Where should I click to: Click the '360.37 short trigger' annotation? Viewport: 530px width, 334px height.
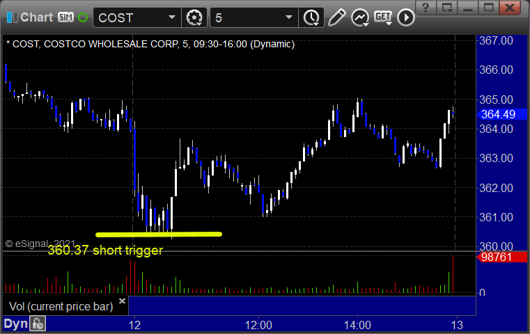coord(105,250)
